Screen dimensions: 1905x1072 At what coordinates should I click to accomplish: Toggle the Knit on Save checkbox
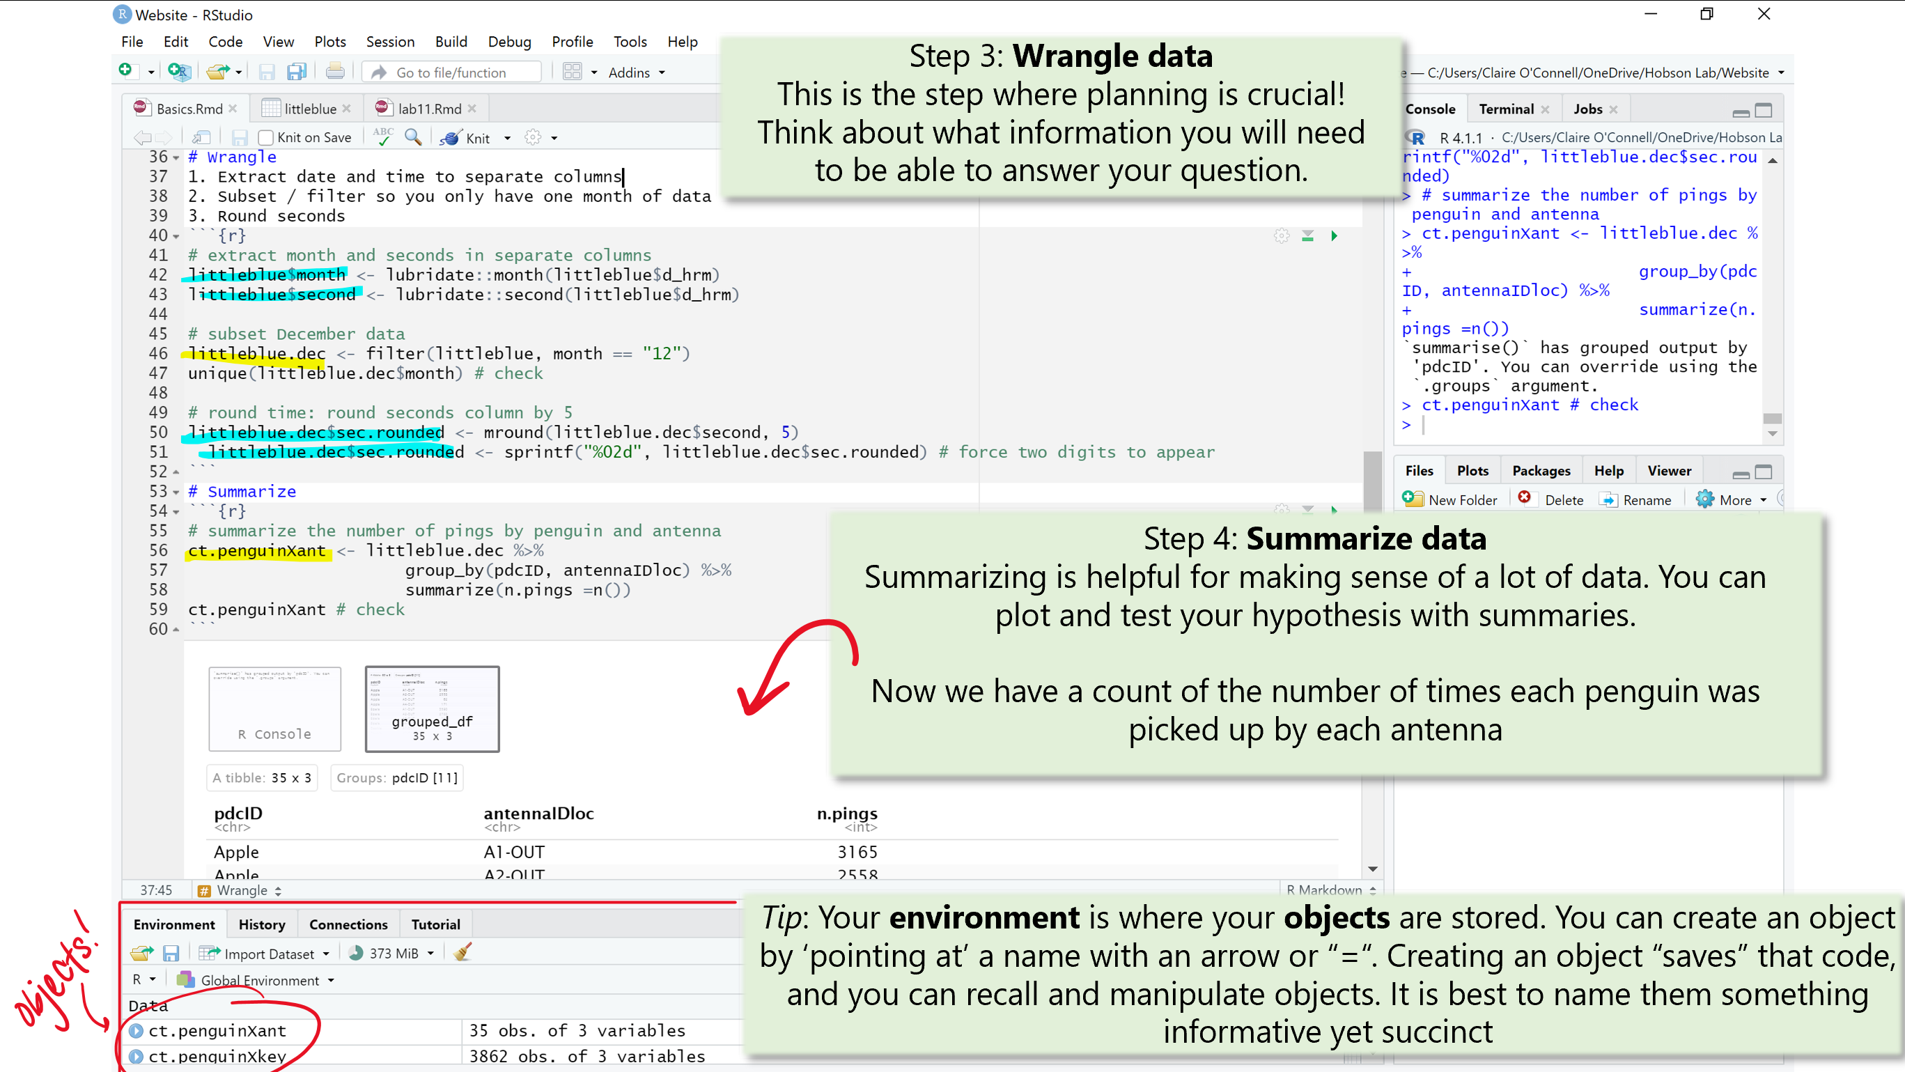265,138
